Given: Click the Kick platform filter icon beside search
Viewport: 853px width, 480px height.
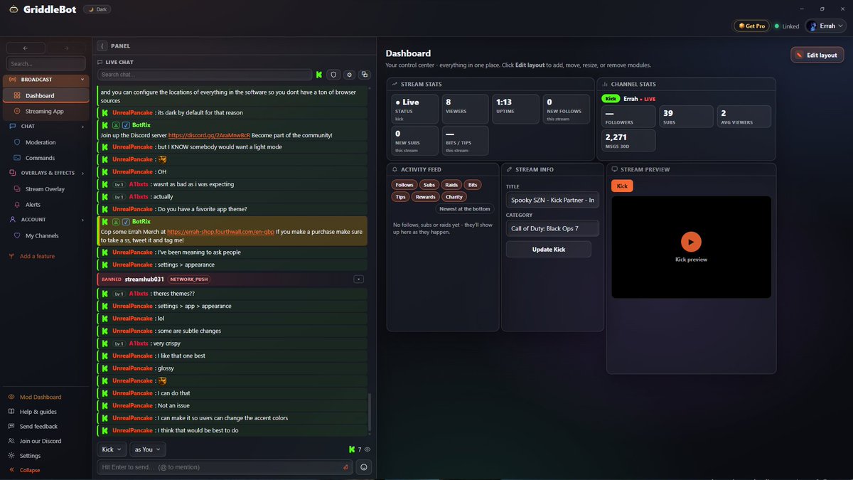Looking at the screenshot, I should tap(319, 74).
